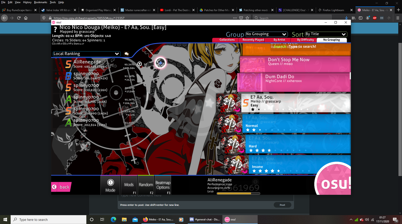402x224 pixels.
Task: Select the Dum Dadi Do beatmap
Action: [294, 82]
